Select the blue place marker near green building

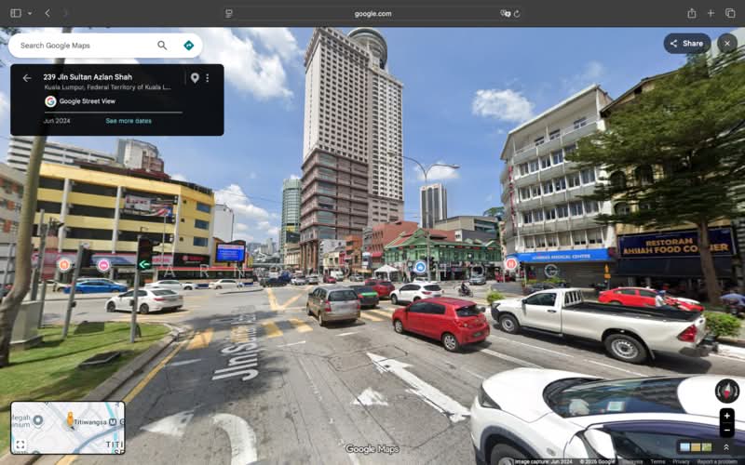(x=420, y=267)
